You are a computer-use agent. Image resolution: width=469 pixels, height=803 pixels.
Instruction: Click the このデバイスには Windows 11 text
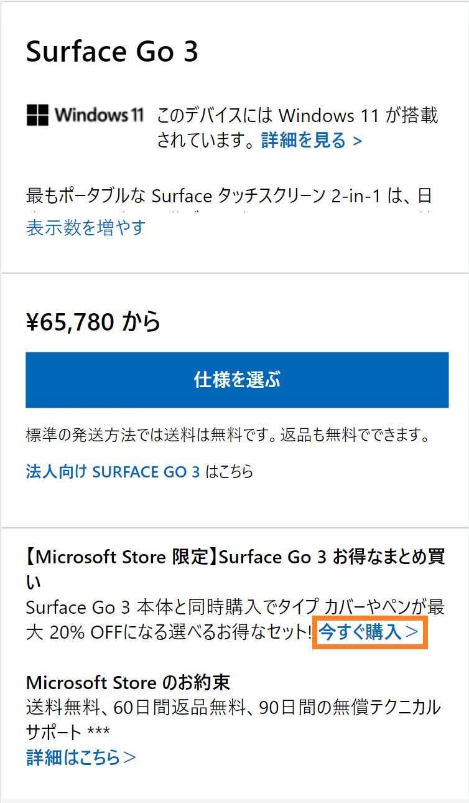[297, 116]
